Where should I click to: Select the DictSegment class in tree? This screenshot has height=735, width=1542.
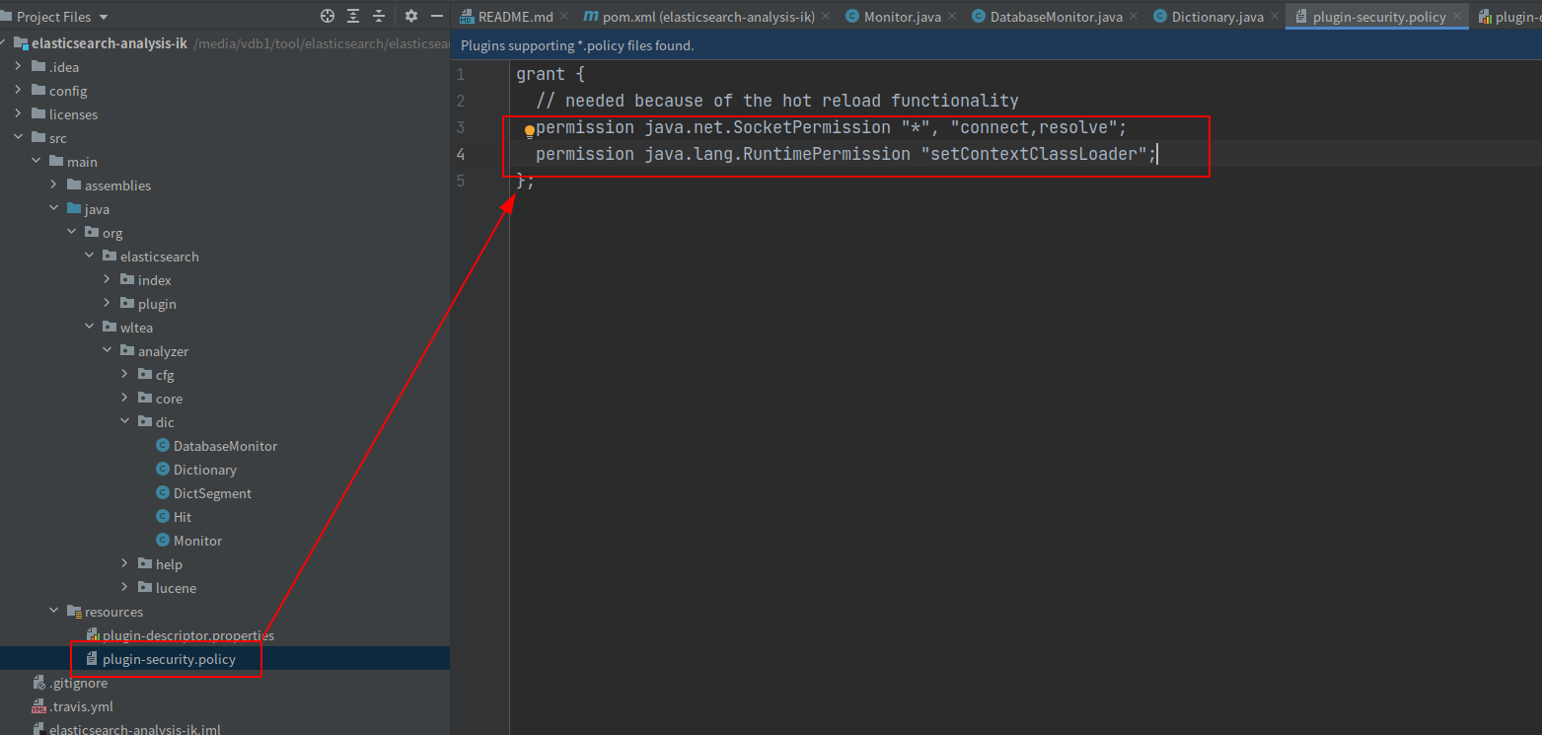click(x=212, y=493)
